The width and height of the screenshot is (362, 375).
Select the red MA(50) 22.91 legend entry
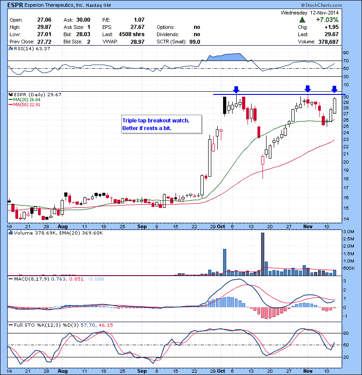coord(24,105)
